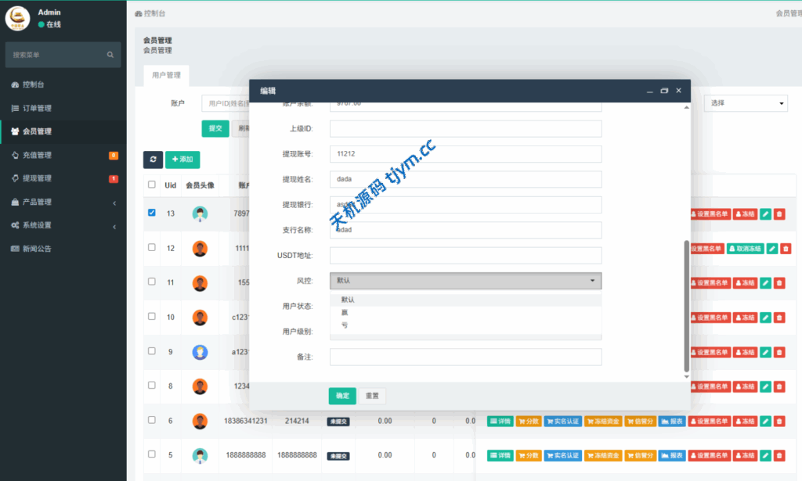Click the search magnifier icon in sidebar
802x481 pixels.
[x=110, y=55]
